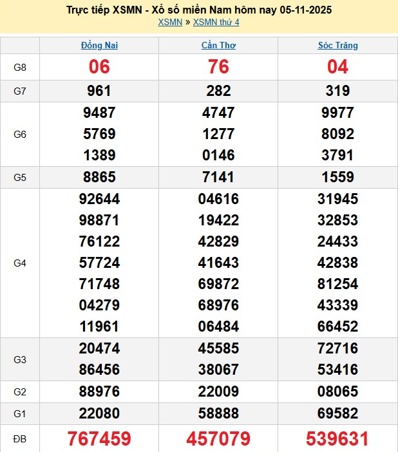This screenshot has height=452, width=398.
Task: Select the G8 prize row label
Action: point(20,67)
